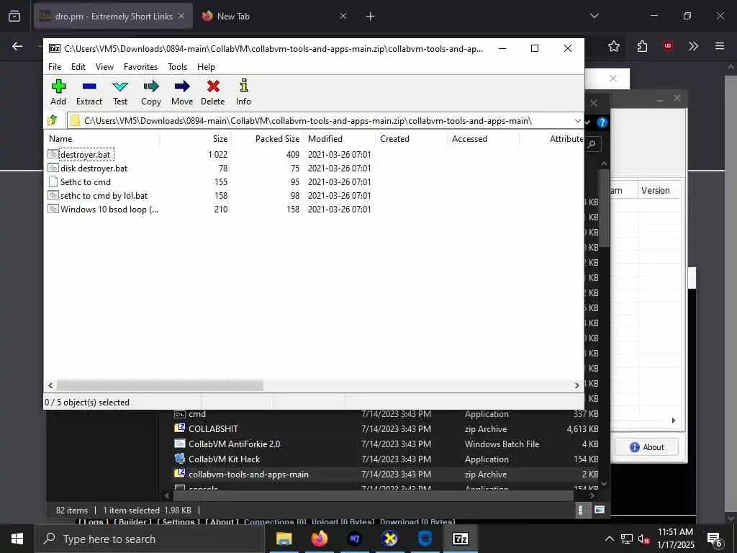Click the browser back arrow
Screen dimensions: 737x553
(x=17, y=46)
